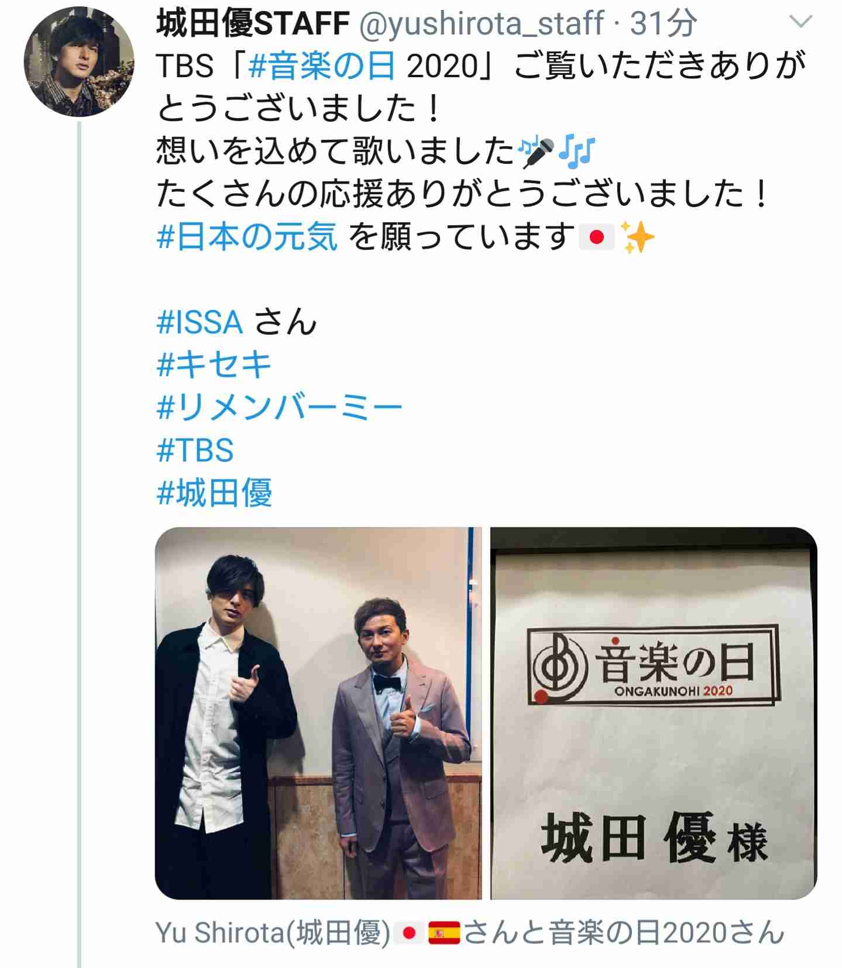Open the #TBS hashtag

point(195,450)
